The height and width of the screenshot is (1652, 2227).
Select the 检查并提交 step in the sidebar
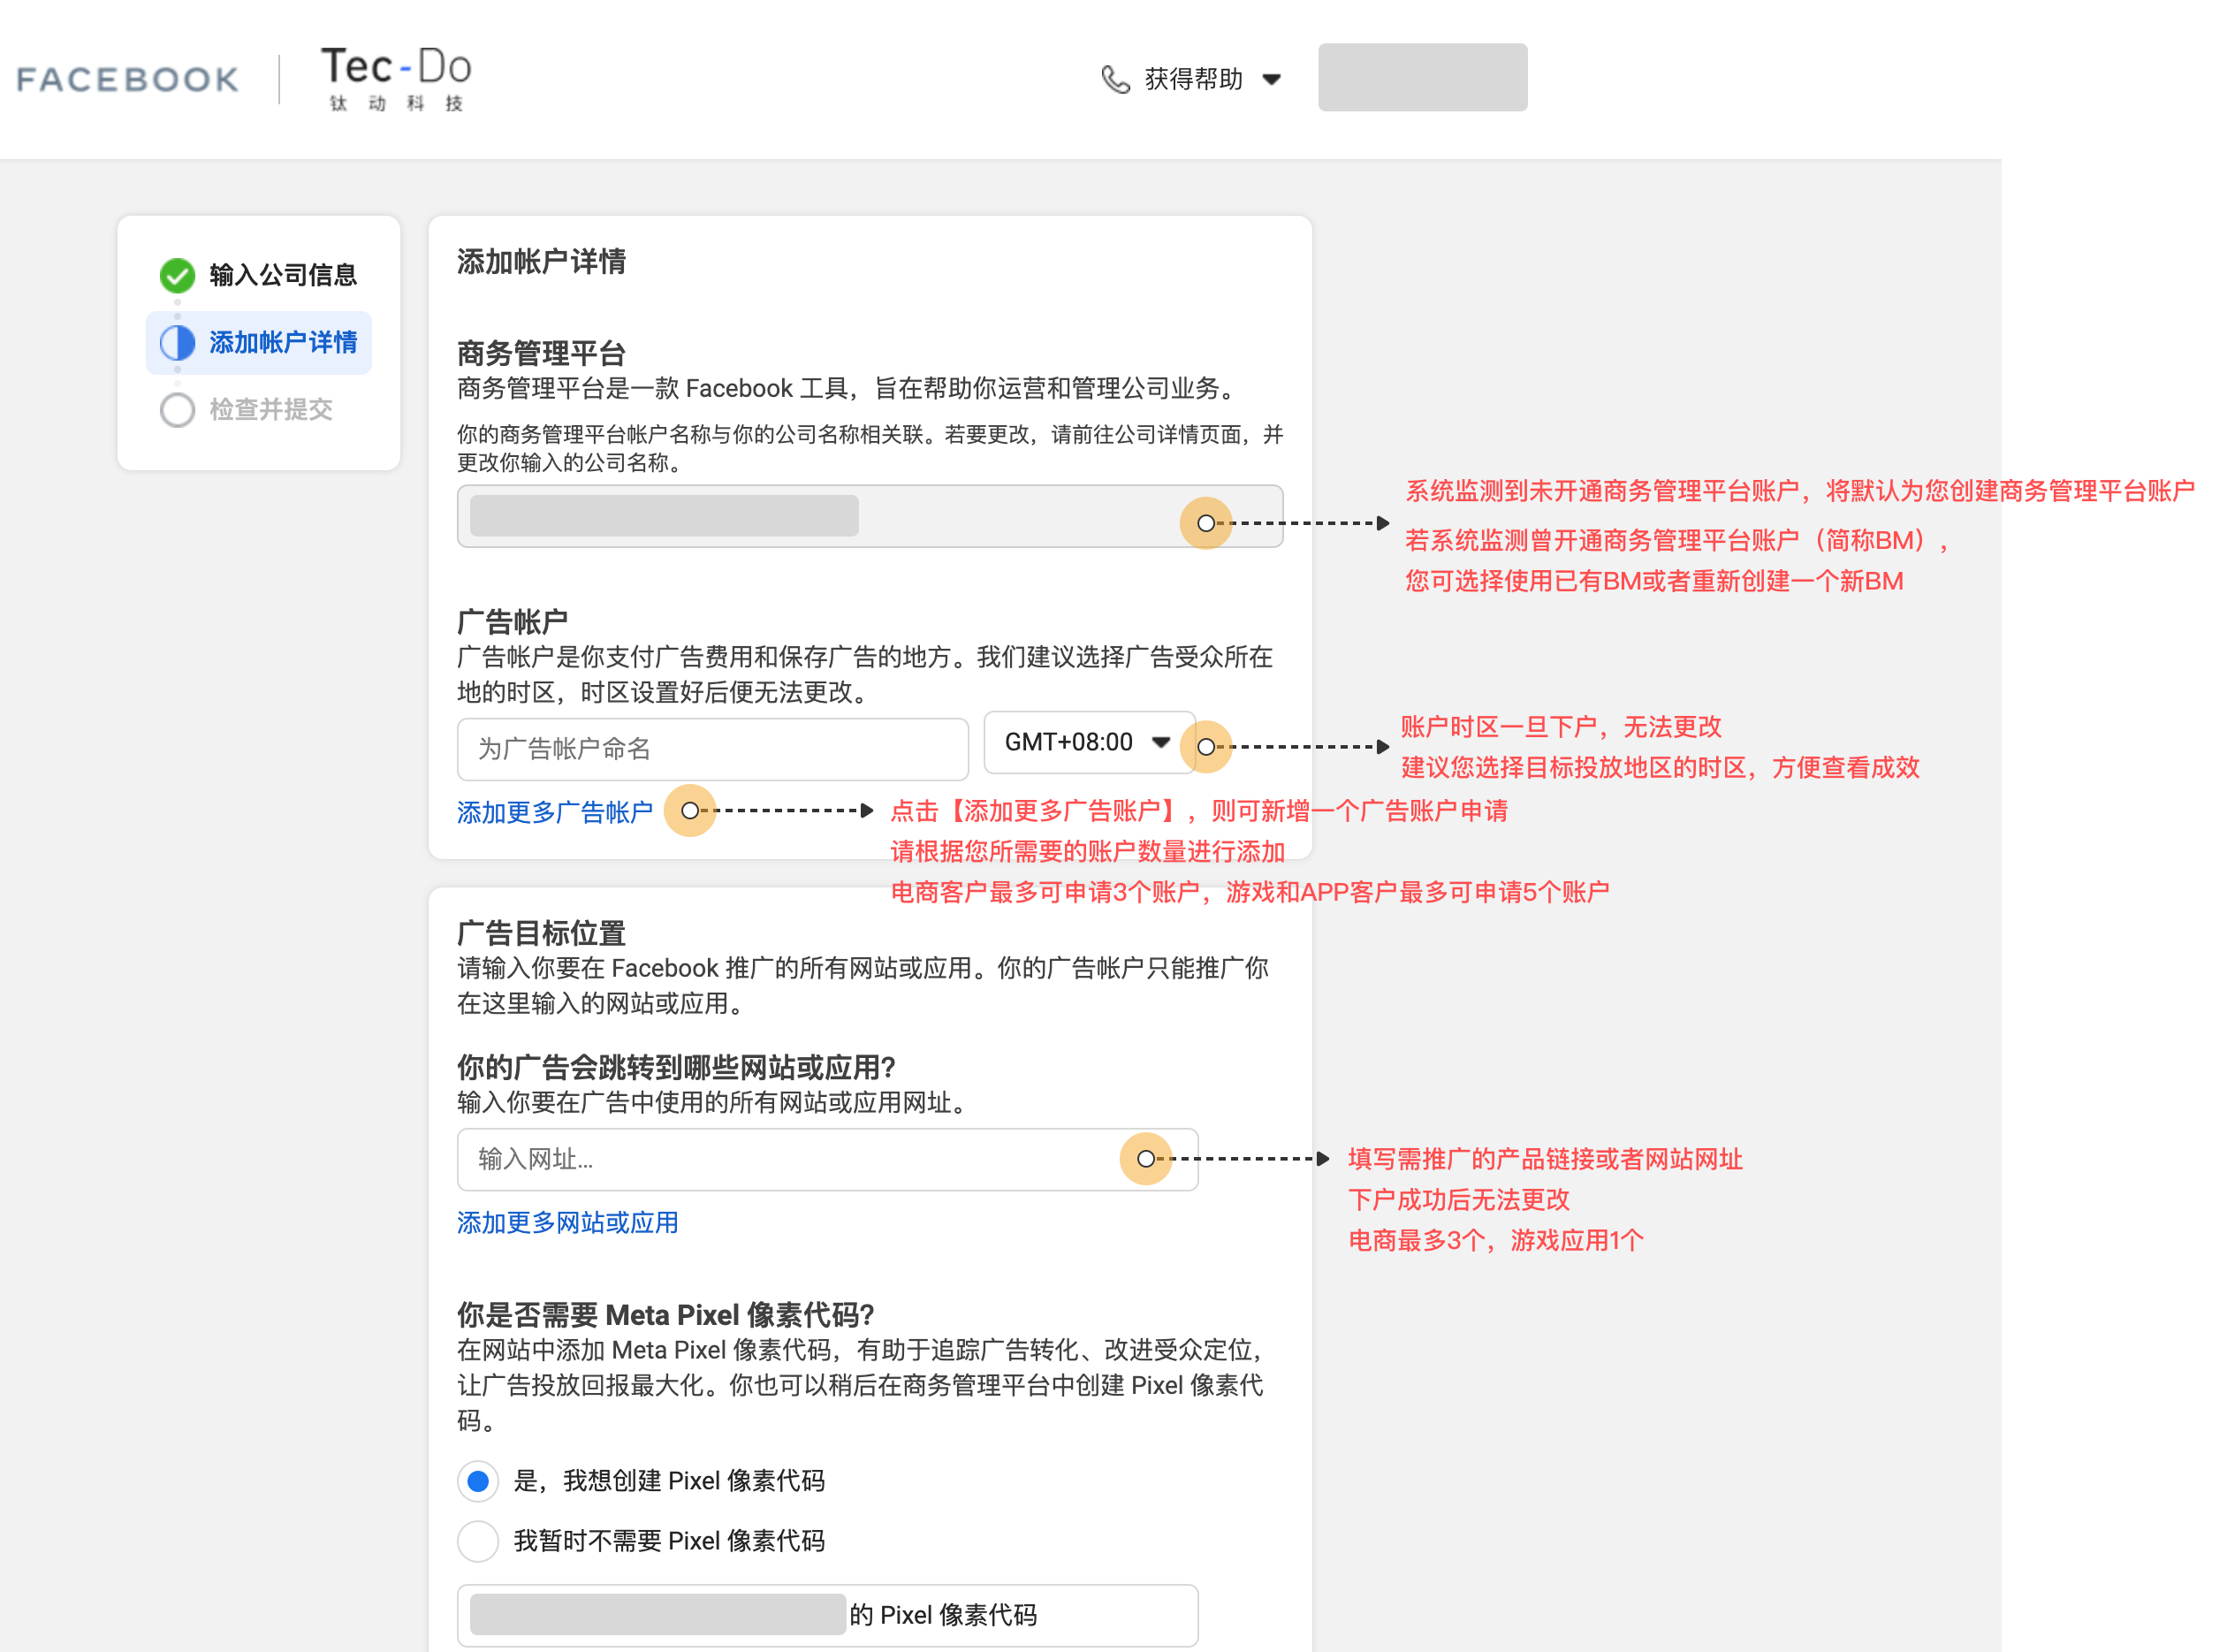[247, 409]
